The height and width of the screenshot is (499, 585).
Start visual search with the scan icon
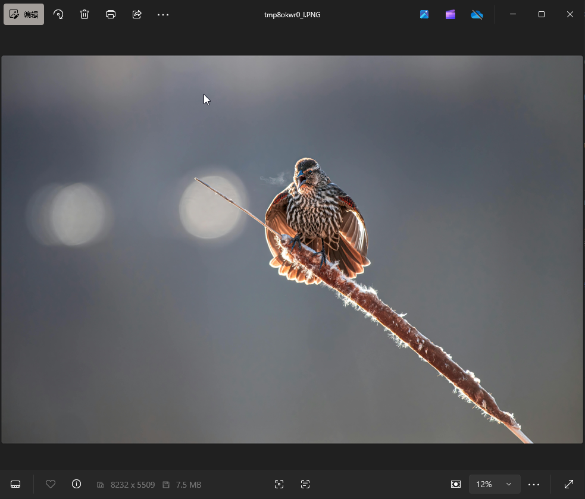[x=279, y=484]
